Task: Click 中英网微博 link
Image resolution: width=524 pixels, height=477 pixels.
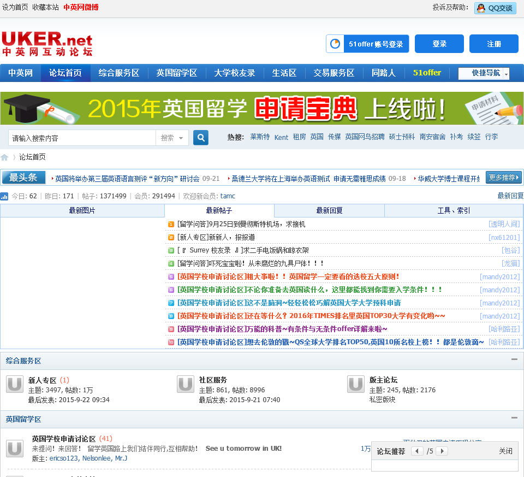Action: [81, 7]
